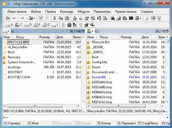Image resolution: width=172 pixels, height=128 pixels.
Task: Click the Unpack from archive icon
Action: pos(81,18)
